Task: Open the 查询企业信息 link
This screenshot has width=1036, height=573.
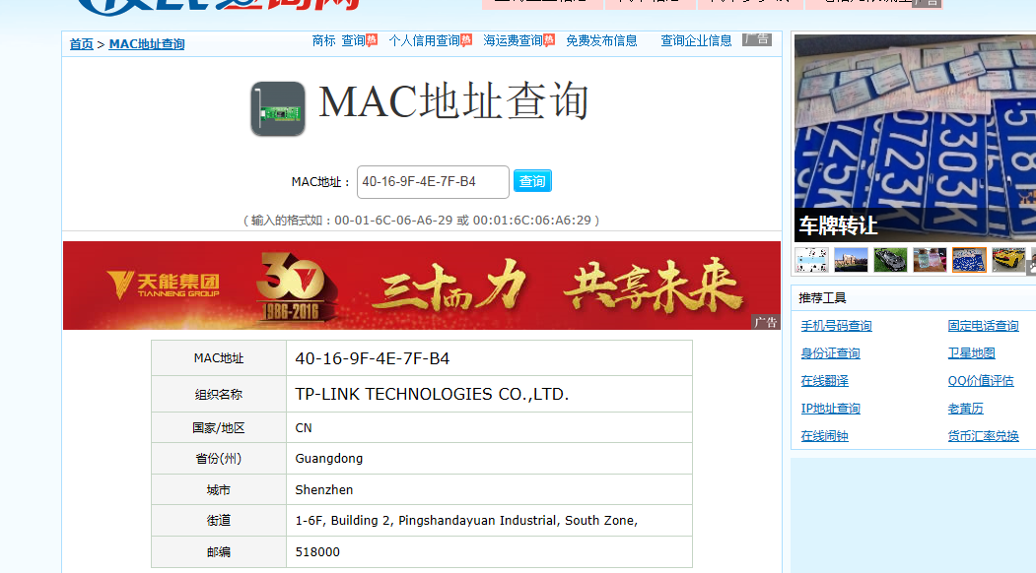Action: [696, 41]
